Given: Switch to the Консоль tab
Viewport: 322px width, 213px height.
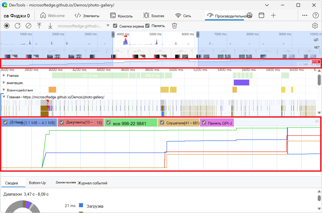Looking at the screenshot, I should [121, 16].
